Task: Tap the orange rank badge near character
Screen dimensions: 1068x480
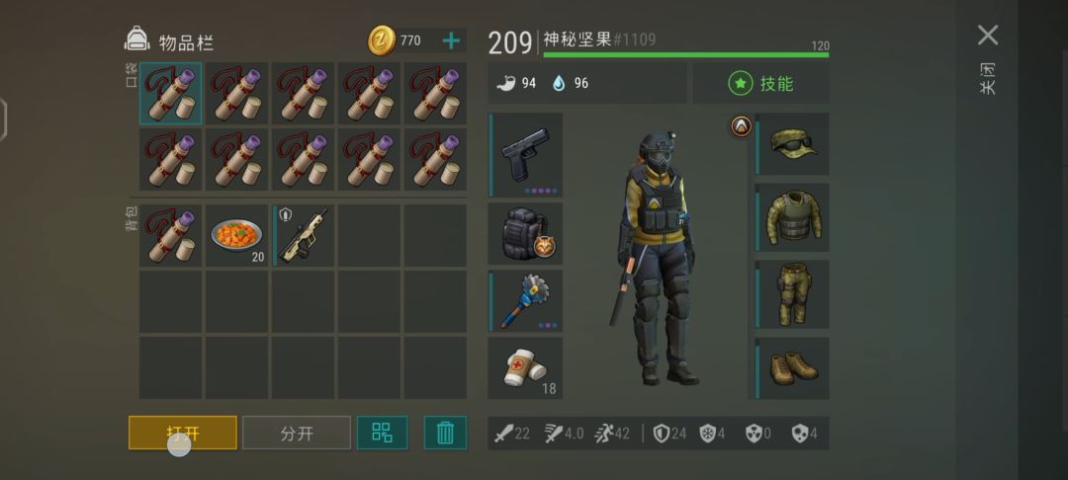Action: point(742,125)
